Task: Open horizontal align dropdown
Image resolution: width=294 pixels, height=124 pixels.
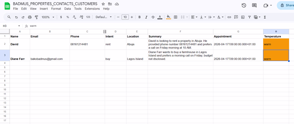Action: 194,17
